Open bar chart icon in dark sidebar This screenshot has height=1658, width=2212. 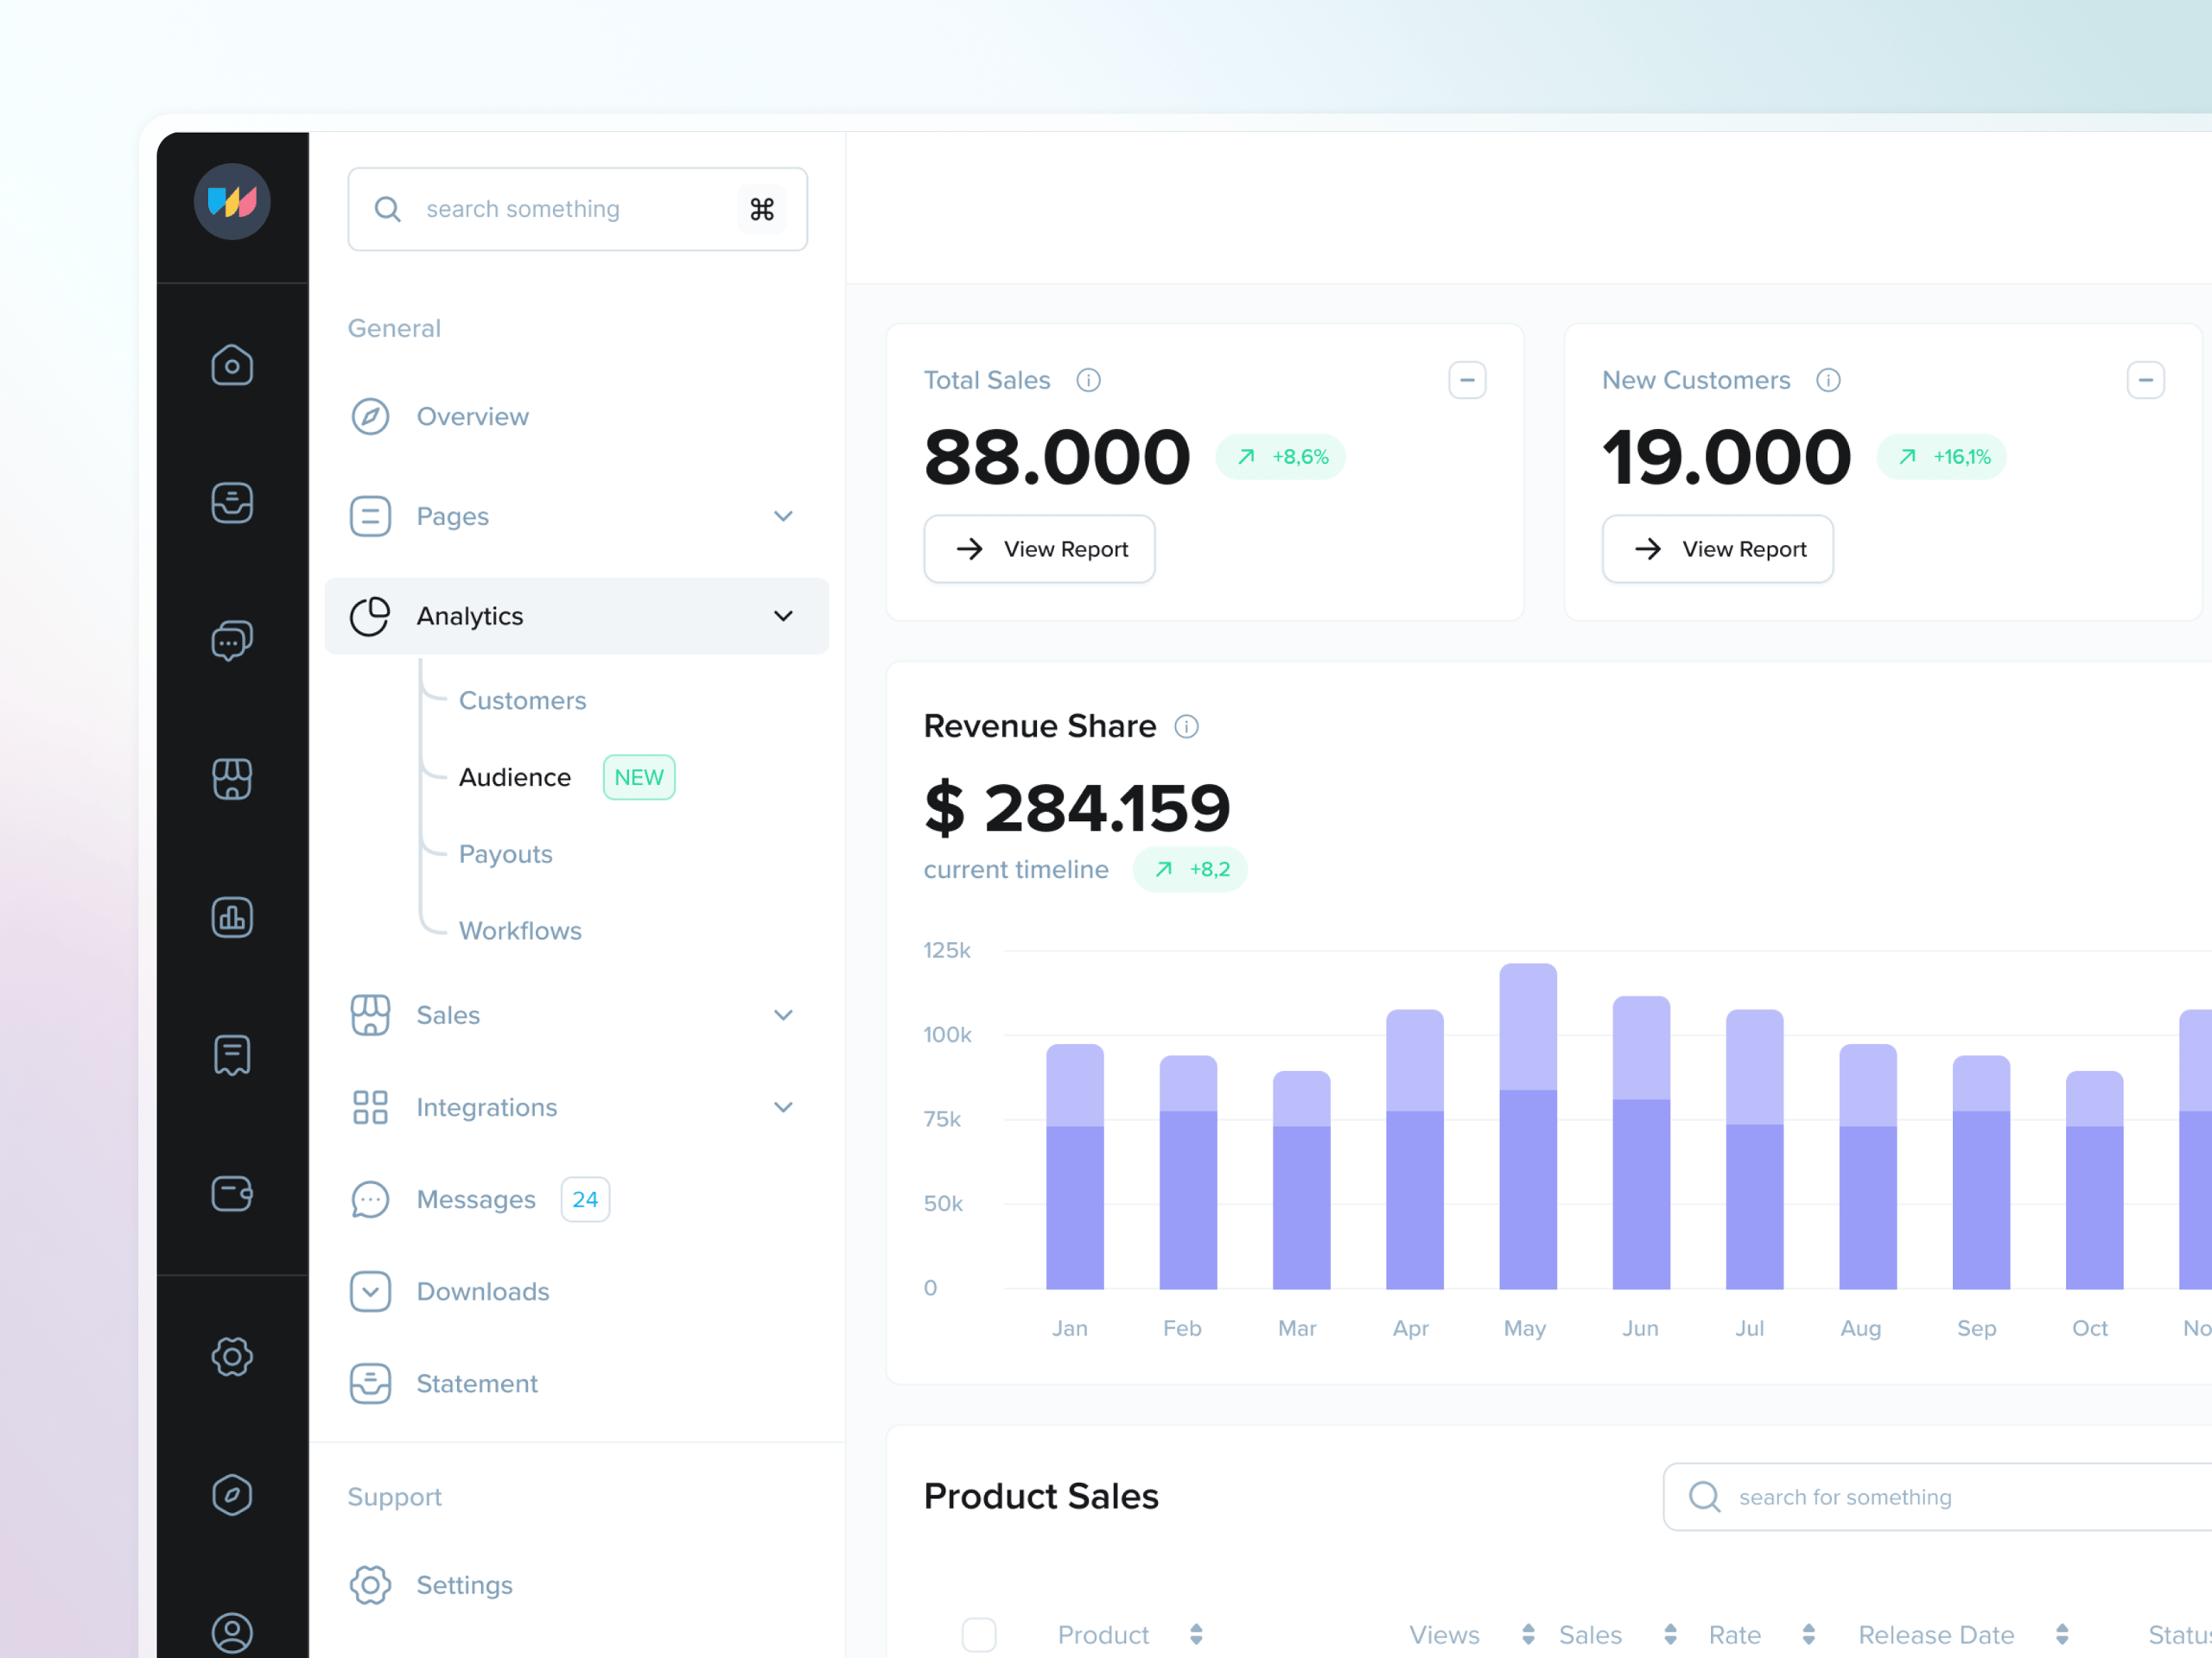[x=232, y=917]
